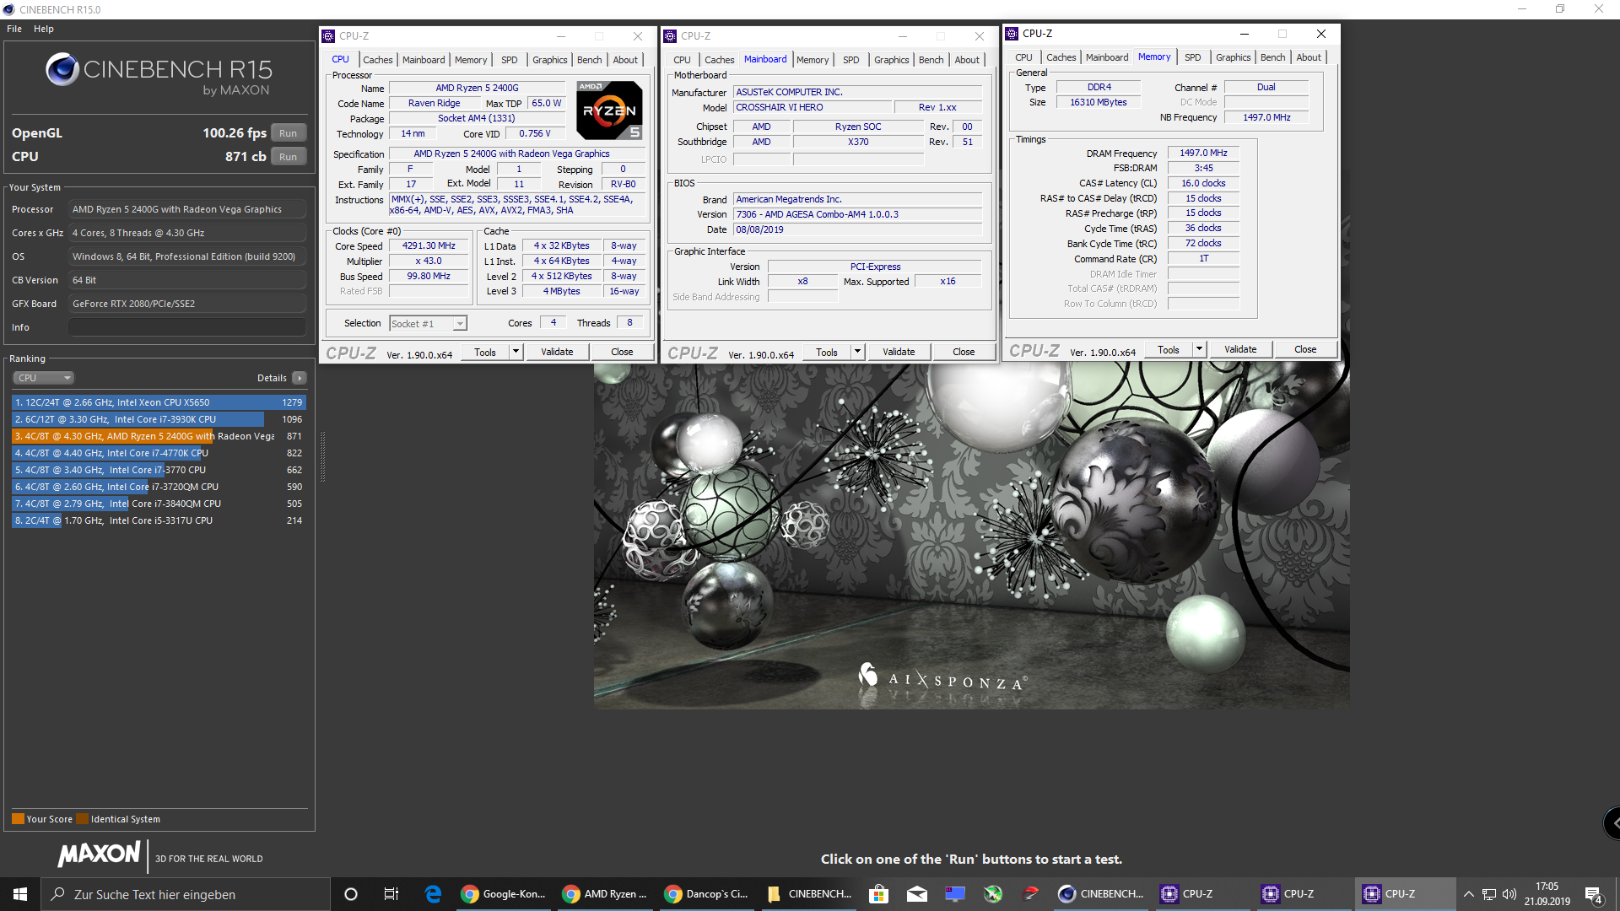
Task: Click Validate in Mainboard CPU-Z window
Action: click(899, 353)
